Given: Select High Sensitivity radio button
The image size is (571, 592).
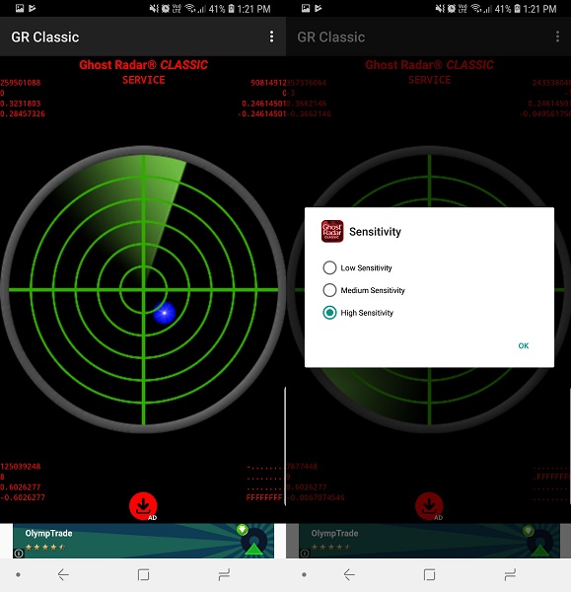Looking at the screenshot, I should pos(329,313).
